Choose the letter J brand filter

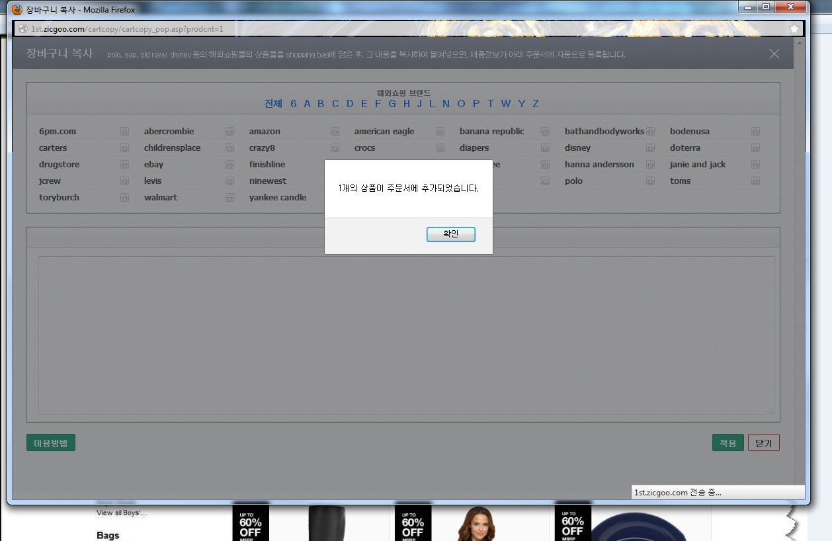click(419, 103)
